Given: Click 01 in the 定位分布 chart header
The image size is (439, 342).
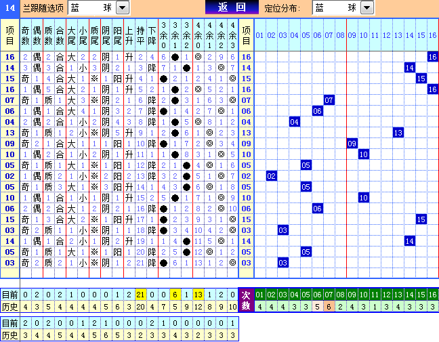Looking at the screenshot, I should (x=259, y=35).
